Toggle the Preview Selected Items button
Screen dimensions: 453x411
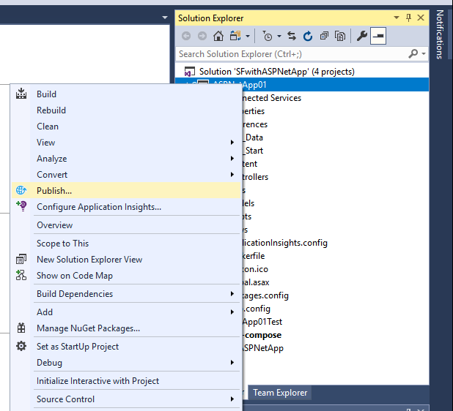(x=378, y=36)
